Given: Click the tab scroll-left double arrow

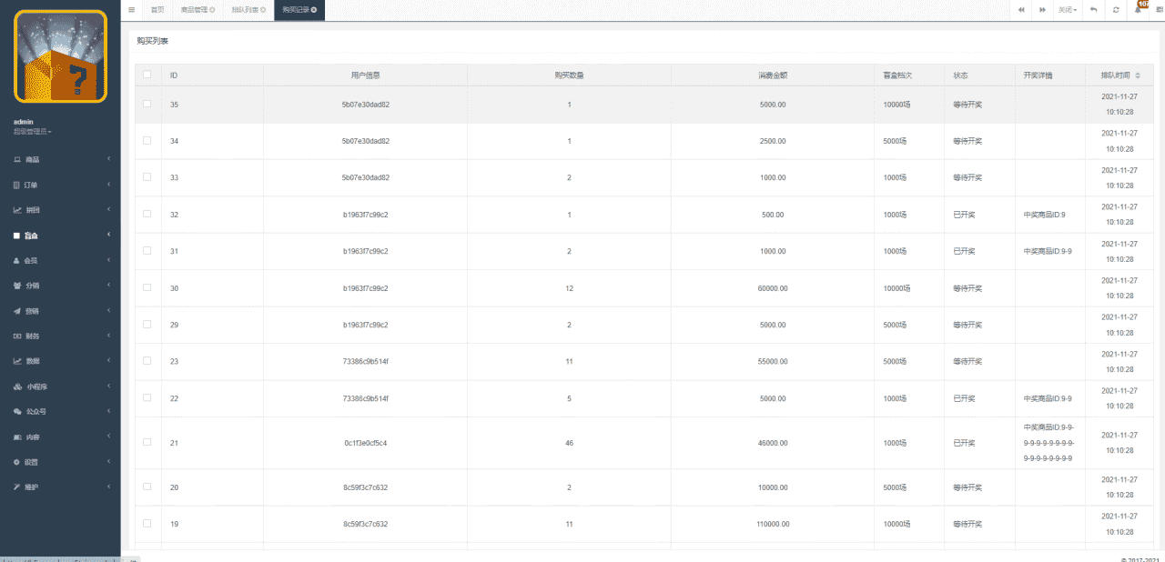Looking at the screenshot, I should (1021, 9).
